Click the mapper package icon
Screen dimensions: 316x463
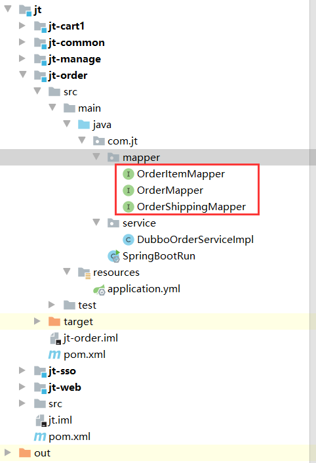coord(113,158)
